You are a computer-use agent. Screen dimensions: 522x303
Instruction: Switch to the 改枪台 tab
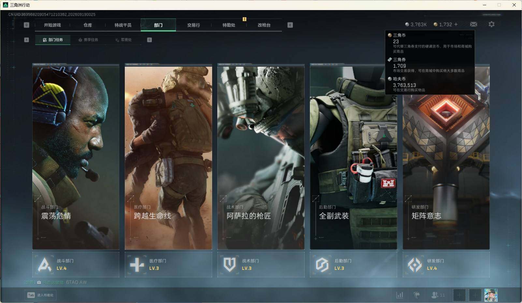click(264, 25)
